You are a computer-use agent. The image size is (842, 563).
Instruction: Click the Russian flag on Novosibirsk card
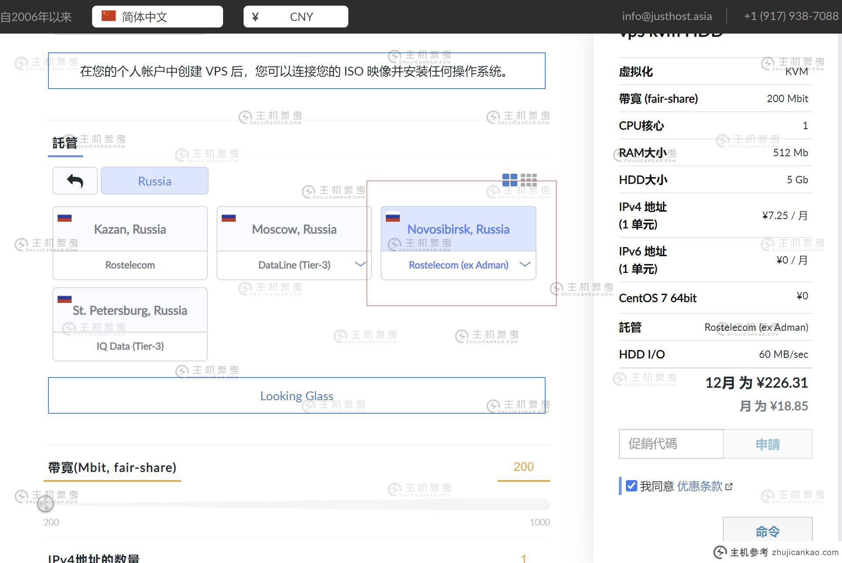click(393, 216)
